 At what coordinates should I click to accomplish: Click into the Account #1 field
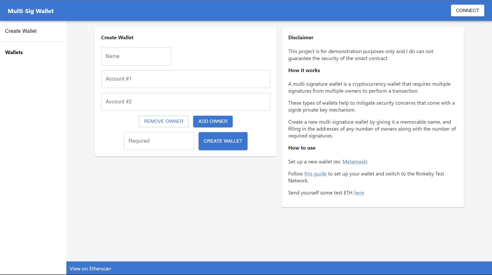(186, 79)
